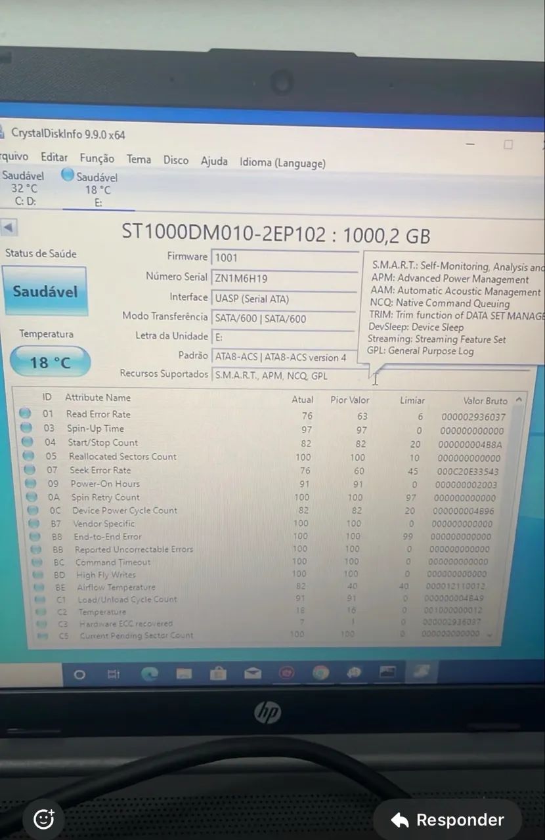Select the Read Error Rate row name

pyautogui.click(x=98, y=414)
